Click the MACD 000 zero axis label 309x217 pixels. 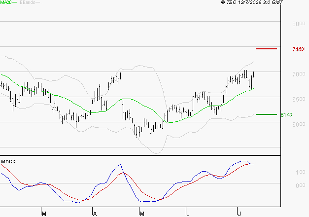coord(301,185)
